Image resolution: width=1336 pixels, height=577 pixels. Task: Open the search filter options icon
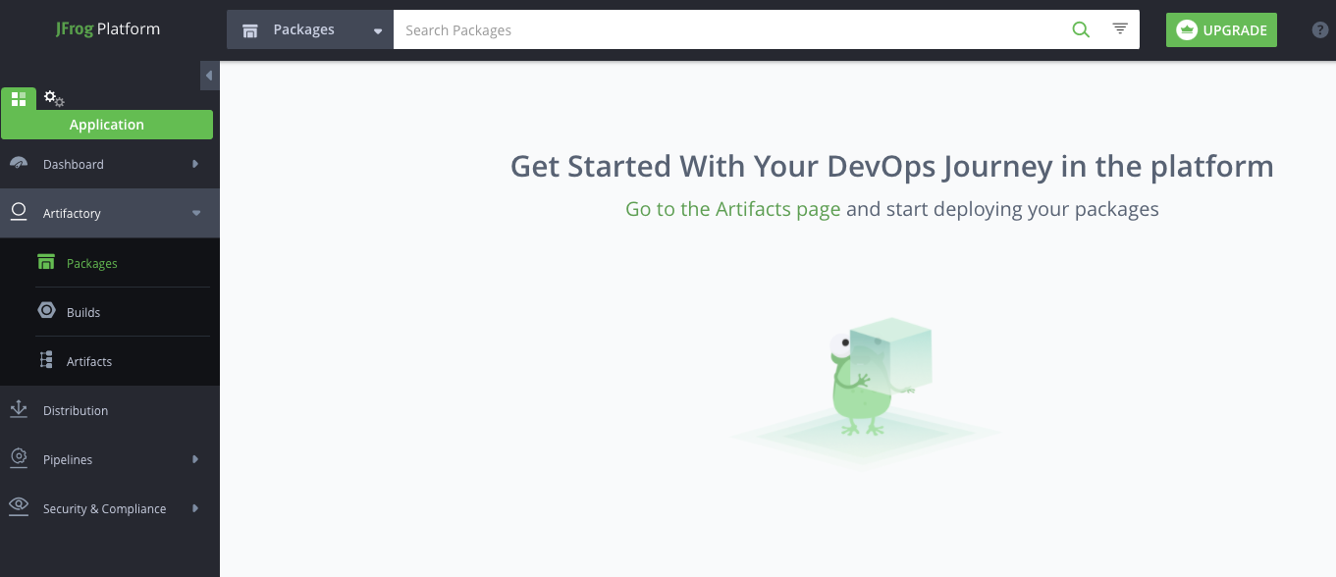click(x=1120, y=29)
